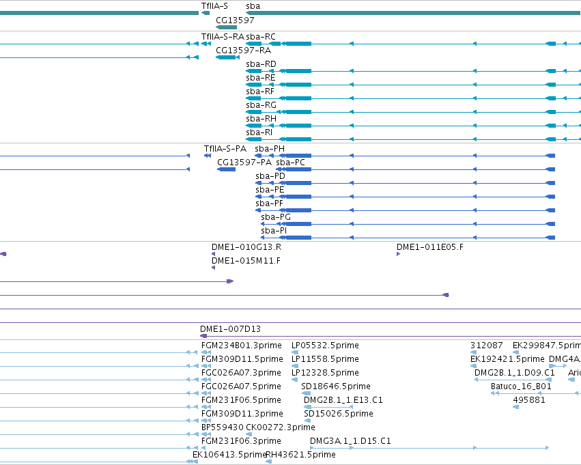Click the CG13597-PA protein coding bar

coord(227,169)
